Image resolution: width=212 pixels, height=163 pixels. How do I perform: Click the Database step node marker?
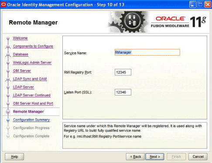tap(8, 54)
